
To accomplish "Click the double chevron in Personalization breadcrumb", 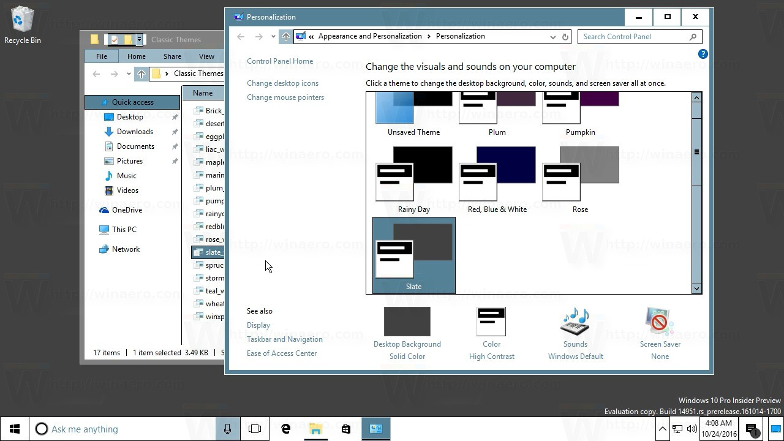I will 312,36.
